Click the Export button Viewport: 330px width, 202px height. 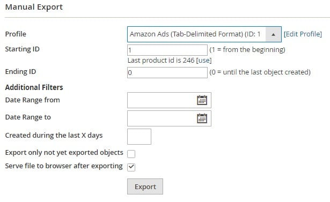pos(145,186)
